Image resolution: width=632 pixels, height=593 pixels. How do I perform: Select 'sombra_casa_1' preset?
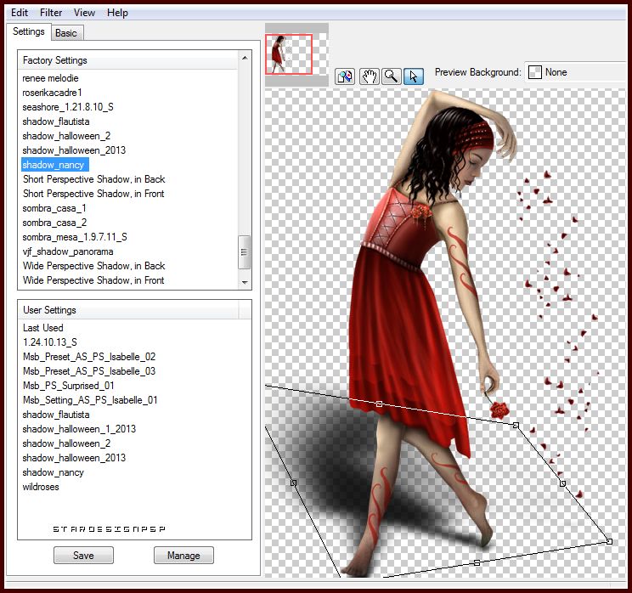coord(54,208)
